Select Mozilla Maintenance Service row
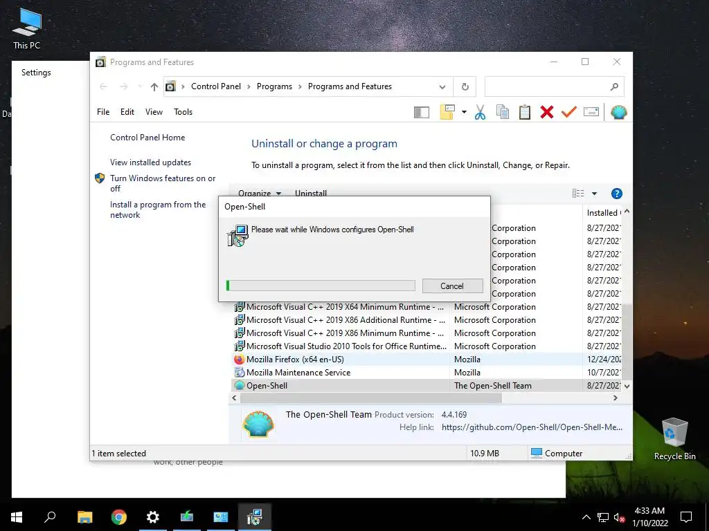 [426, 373]
